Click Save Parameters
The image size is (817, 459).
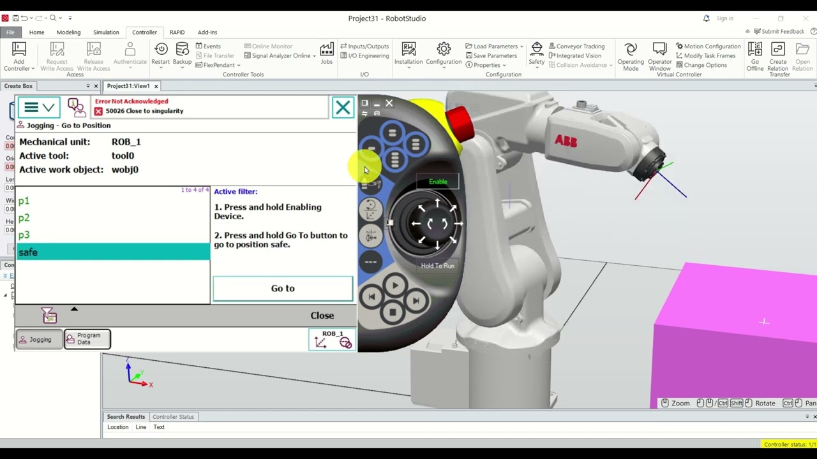(x=491, y=55)
